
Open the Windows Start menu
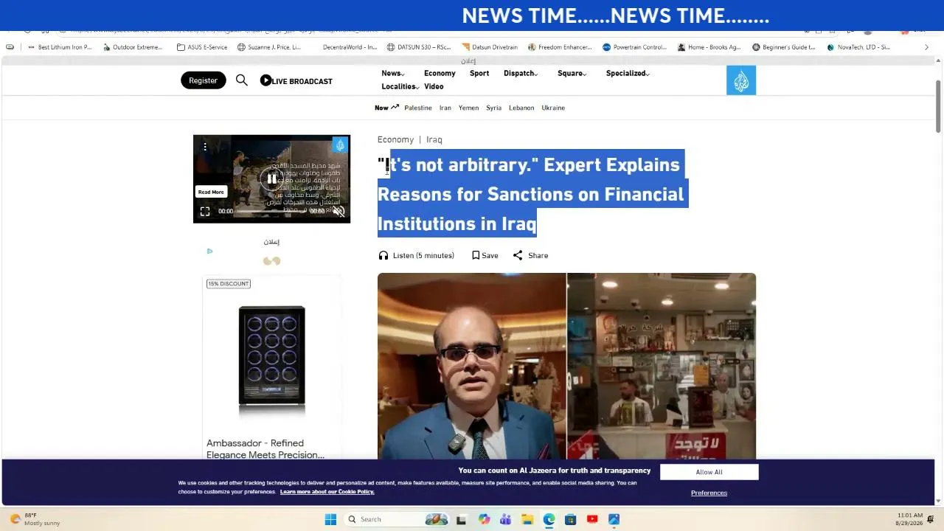pos(330,519)
